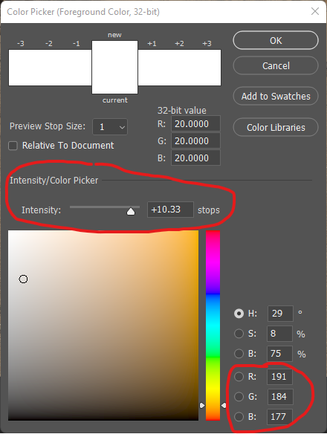This screenshot has width=327, height=434.
Task: Click the 32-bit B value field
Action: point(195,158)
